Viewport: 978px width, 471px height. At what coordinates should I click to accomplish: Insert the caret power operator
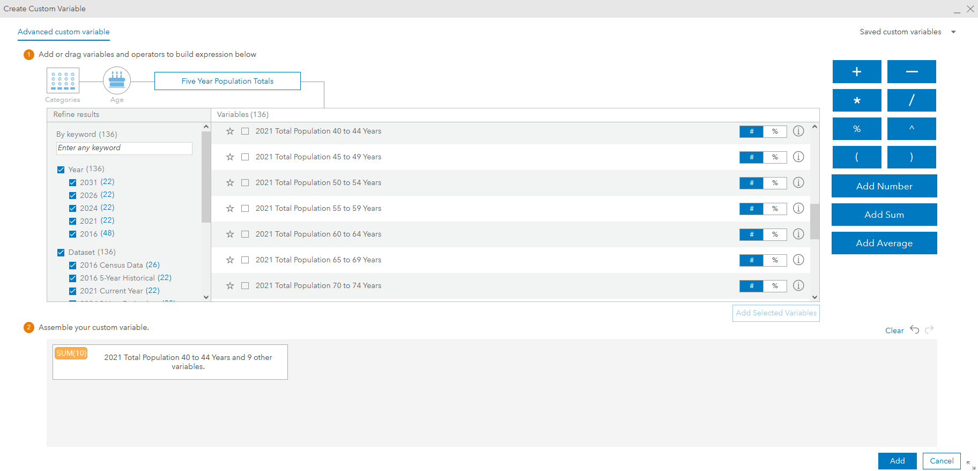pos(912,129)
